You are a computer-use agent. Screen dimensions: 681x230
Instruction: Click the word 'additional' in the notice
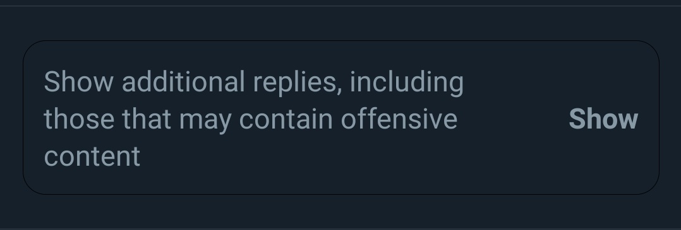(183, 81)
